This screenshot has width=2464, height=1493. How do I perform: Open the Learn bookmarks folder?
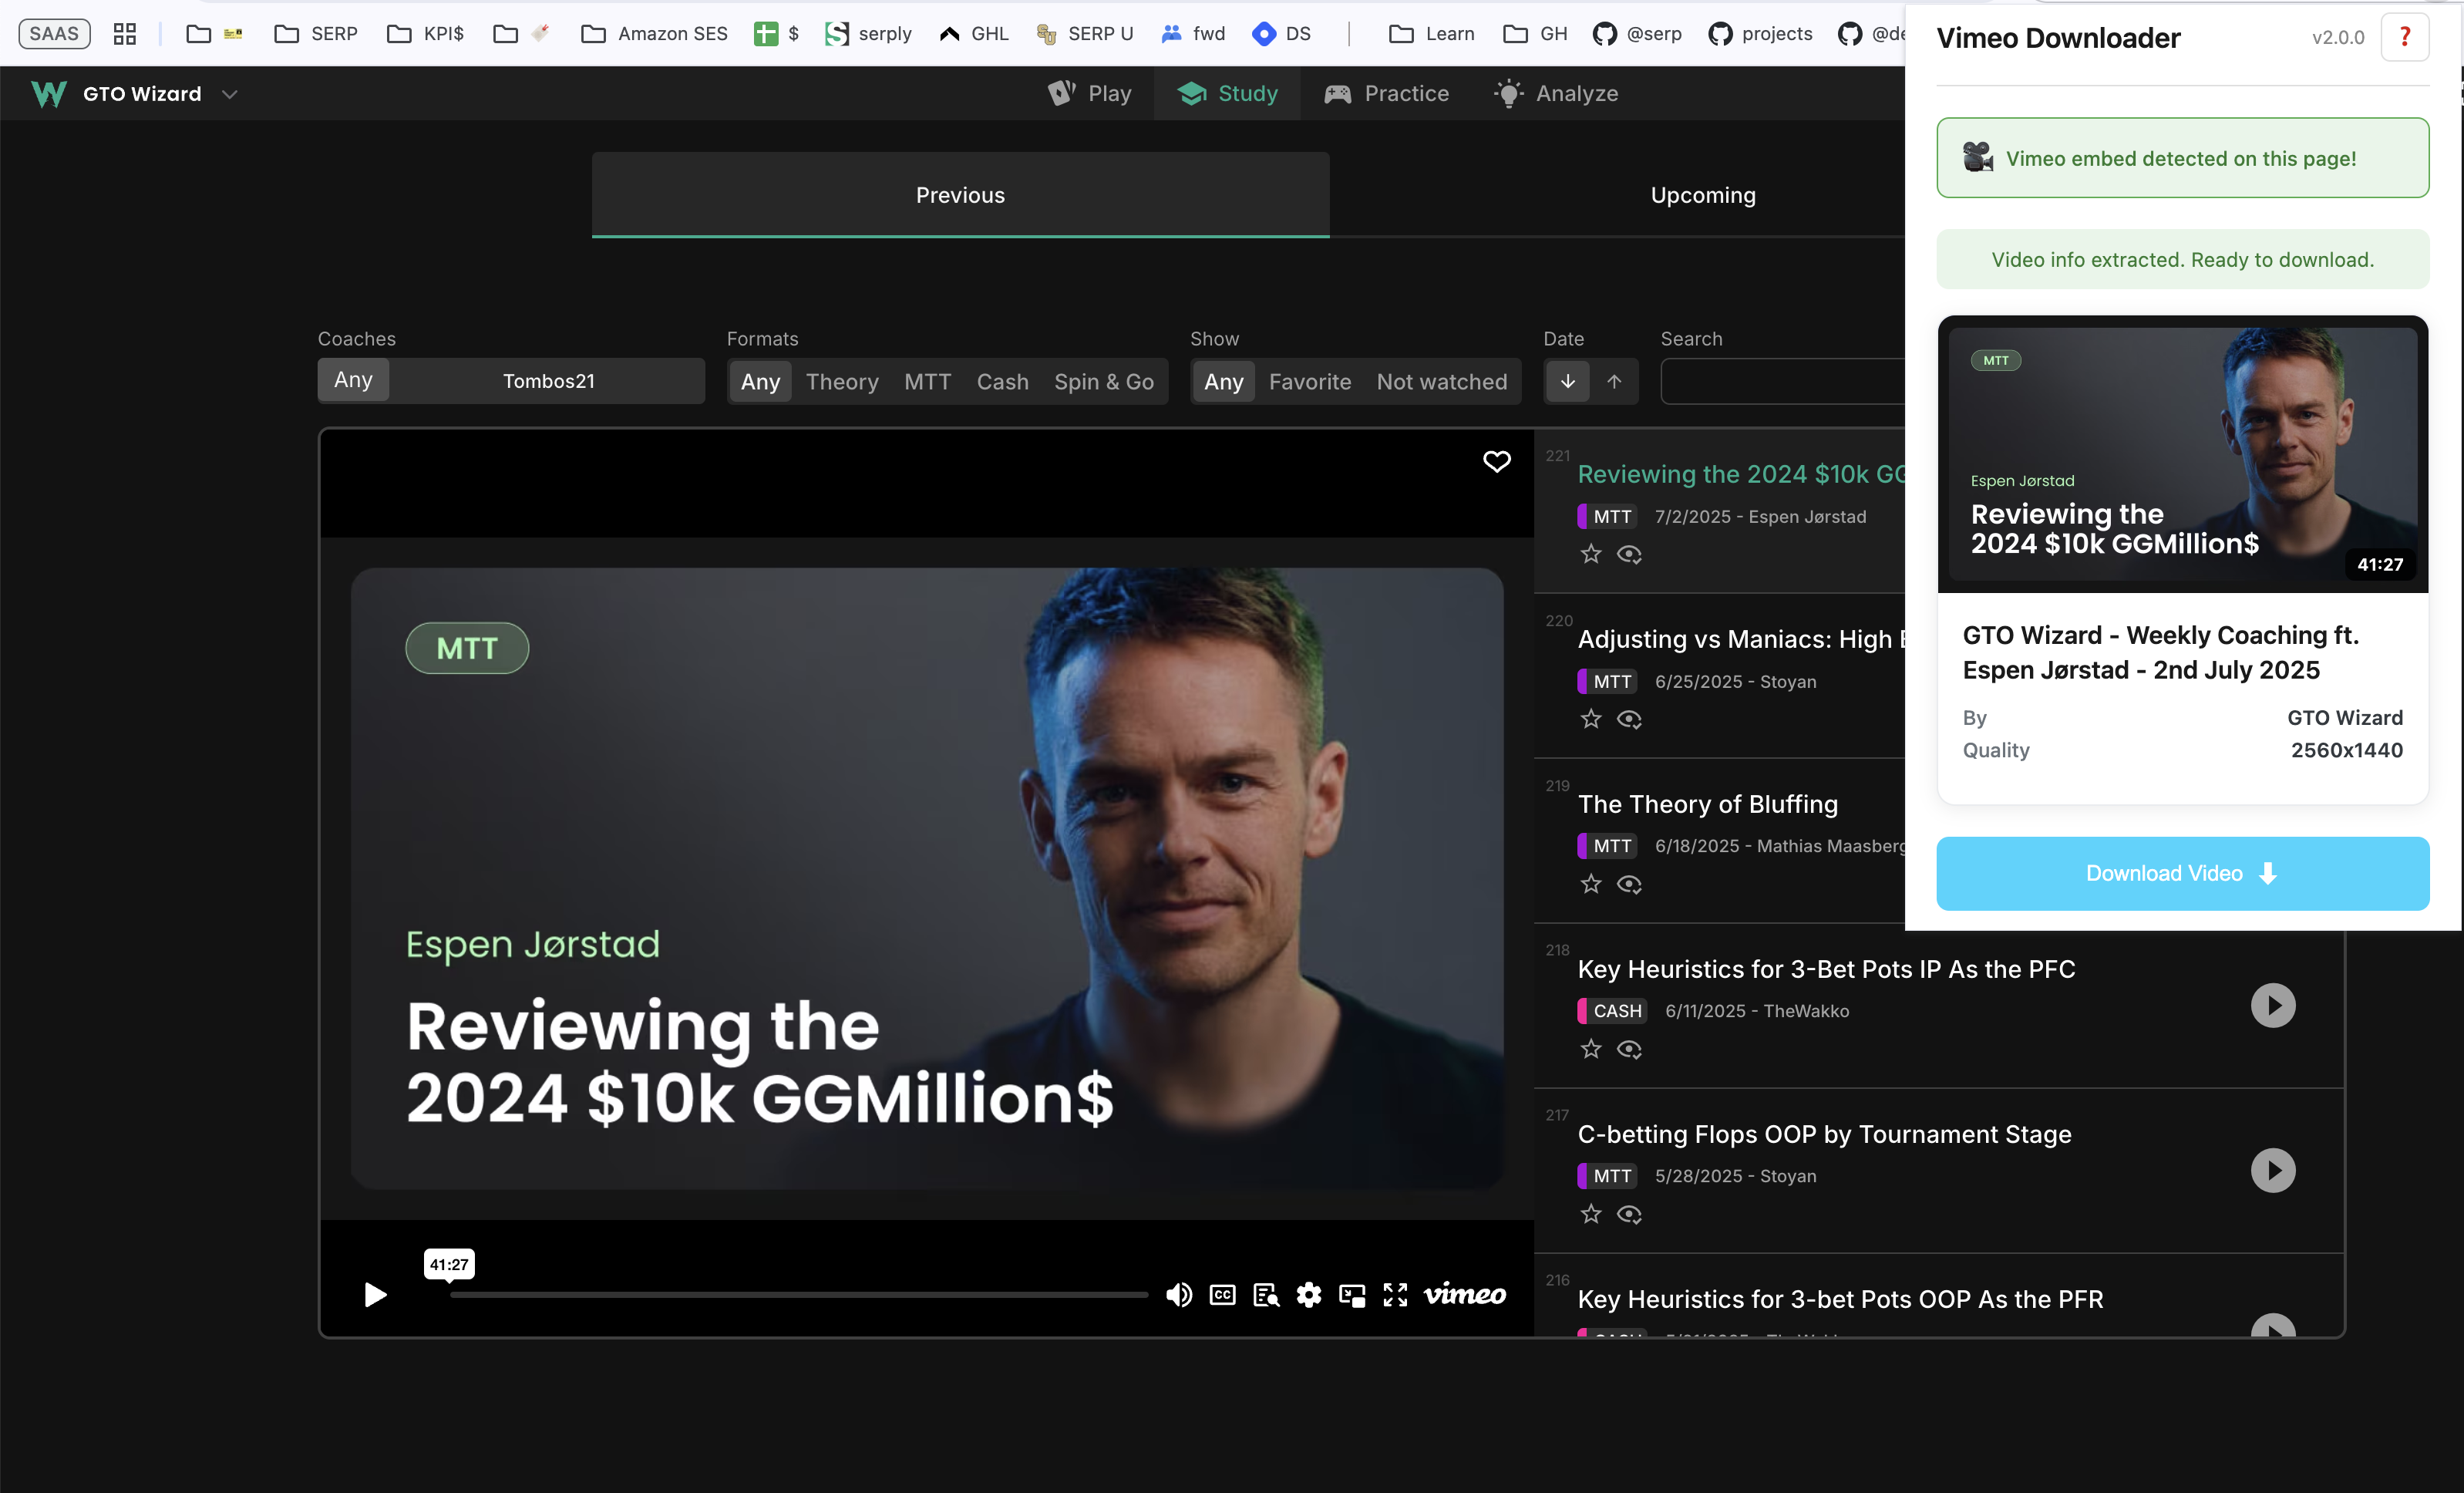coord(1431,33)
